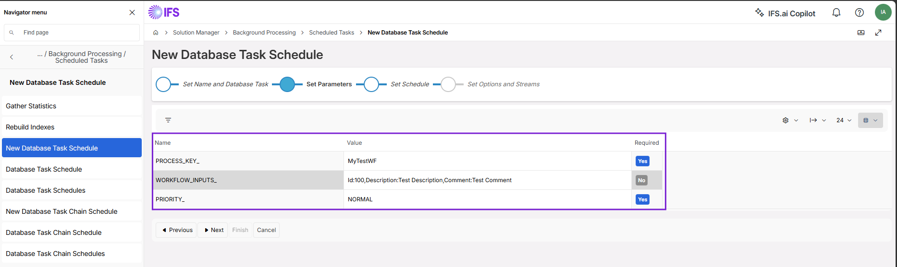This screenshot has width=897, height=267.
Task: Open IFS.ai Copilot
Action: [x=785, y=13]
